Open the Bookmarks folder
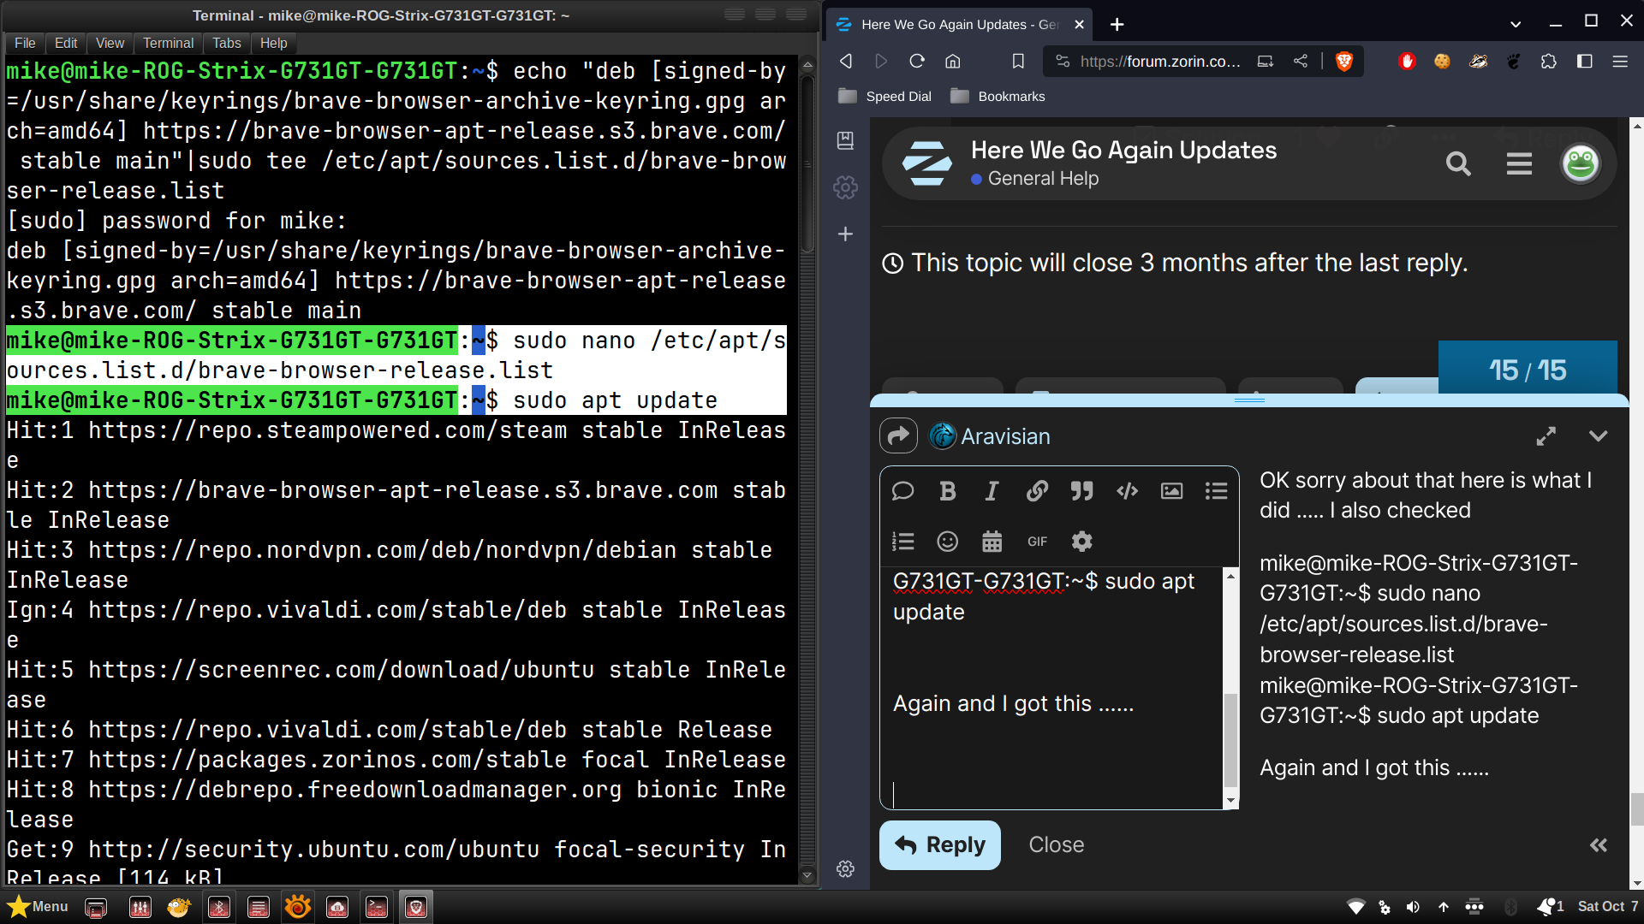The width and height of the screenshot is (1644, 924). click(998, 96)
